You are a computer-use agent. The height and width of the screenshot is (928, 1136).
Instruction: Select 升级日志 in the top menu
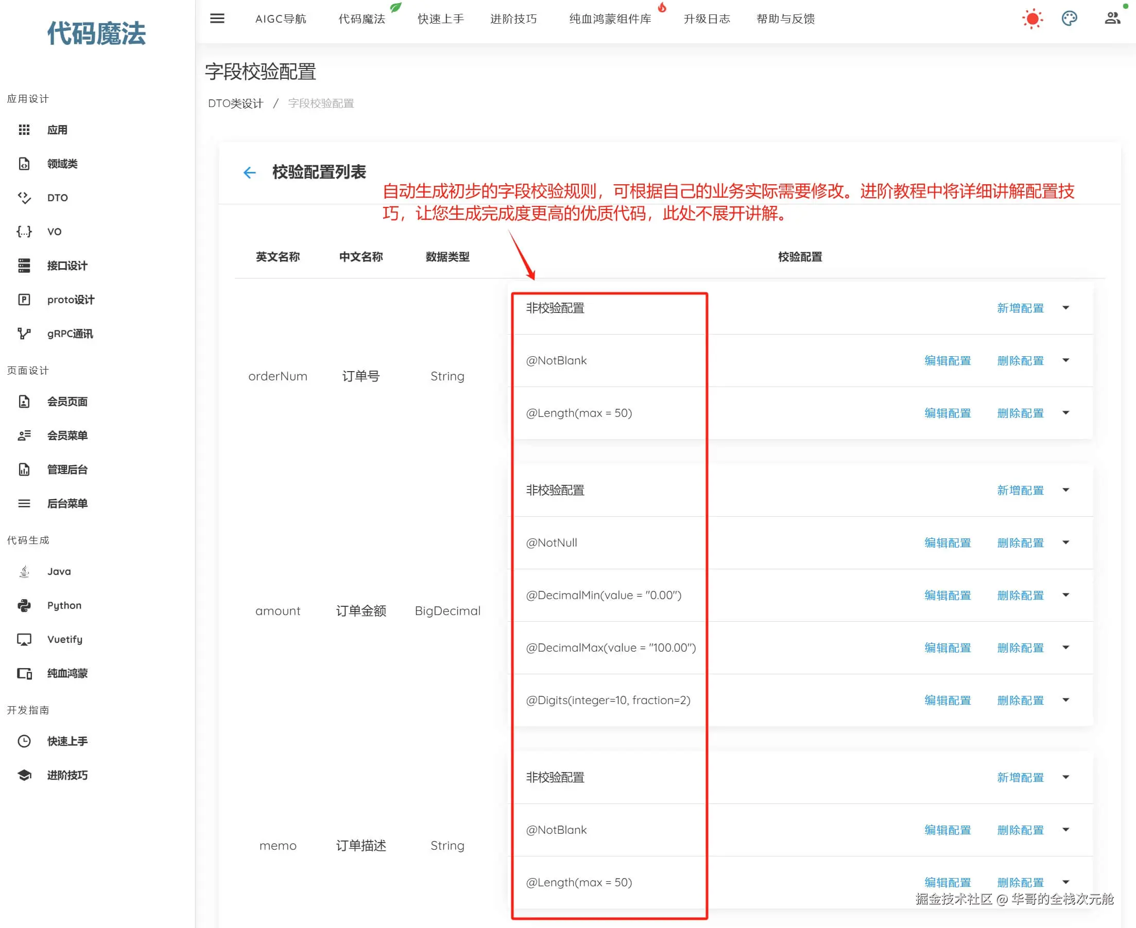(x=706, y=19)
